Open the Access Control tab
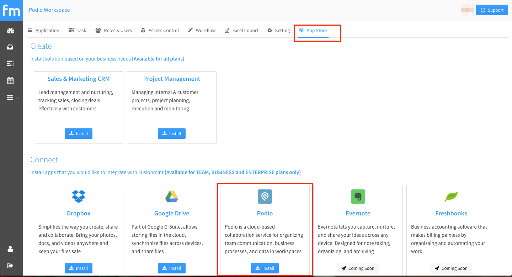 click(160, 30)
